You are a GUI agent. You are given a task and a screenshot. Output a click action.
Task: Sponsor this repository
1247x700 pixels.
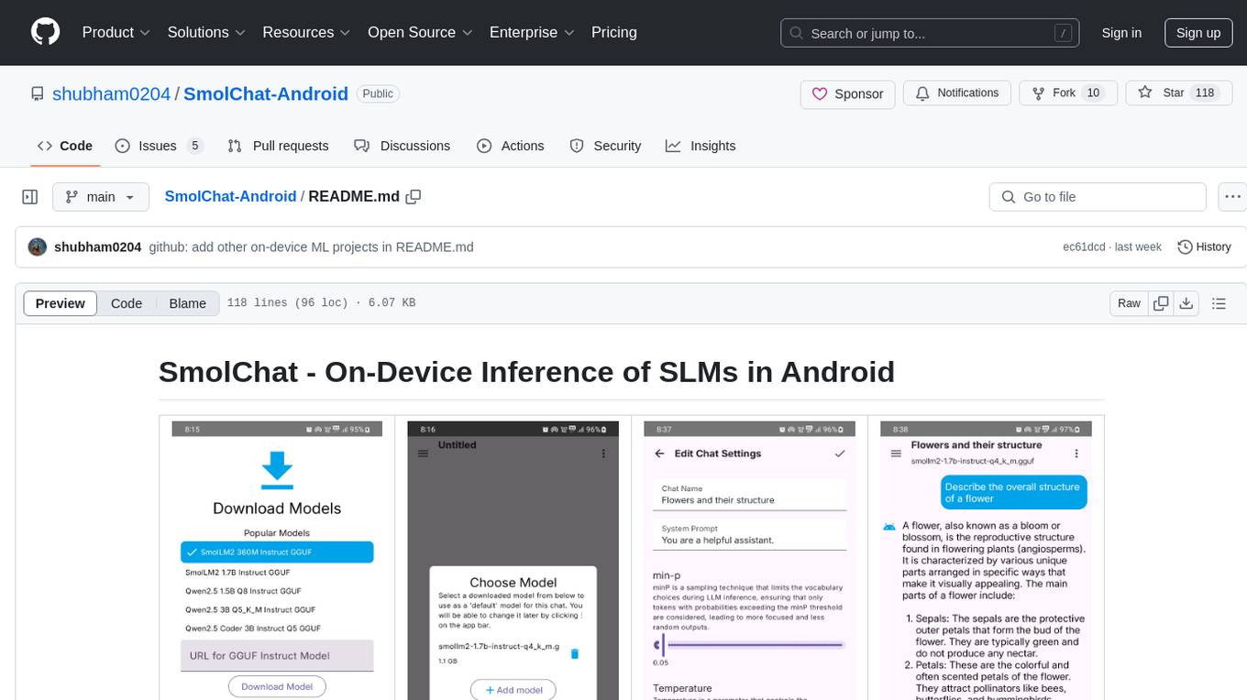pos(848,93)
